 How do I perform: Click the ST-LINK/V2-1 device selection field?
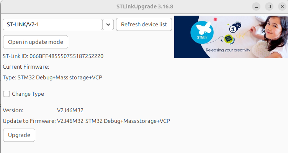click(x=52, y=24)
